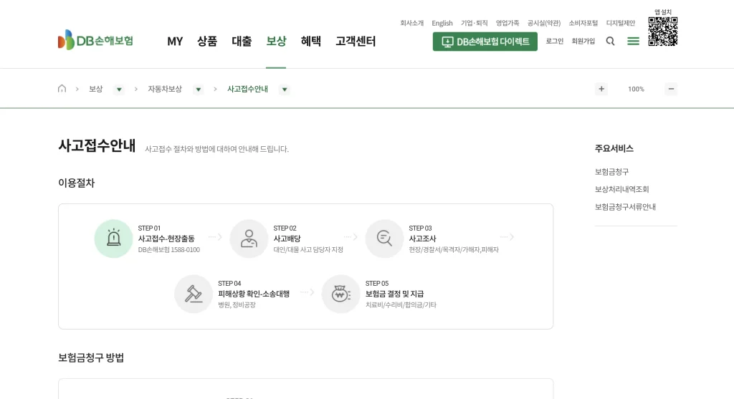Open the 고객센터 menu
734x399 pixels.
356,41
